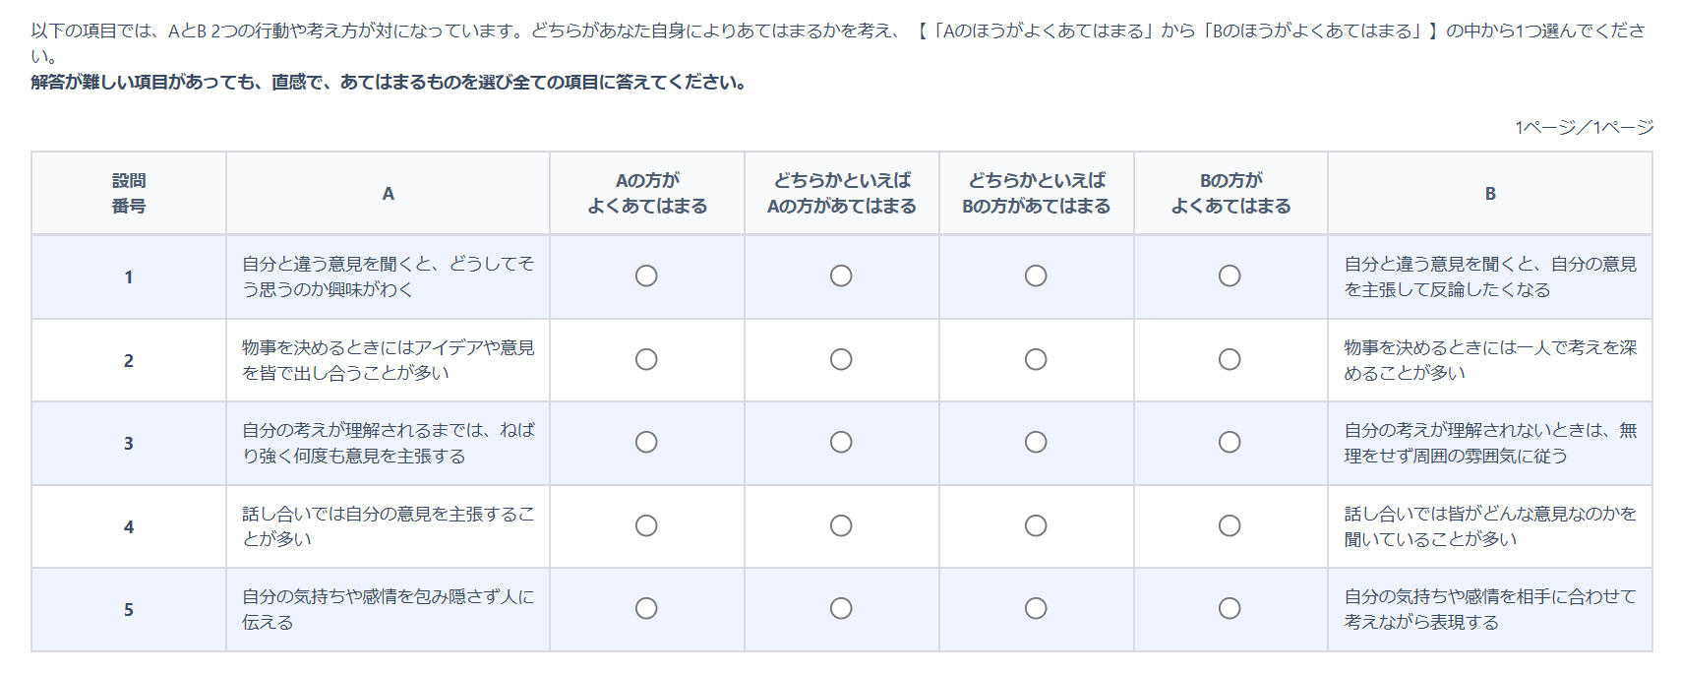Choose 'どちらかといえばBの方があてはまる' for question 1

click(1036, 276)
